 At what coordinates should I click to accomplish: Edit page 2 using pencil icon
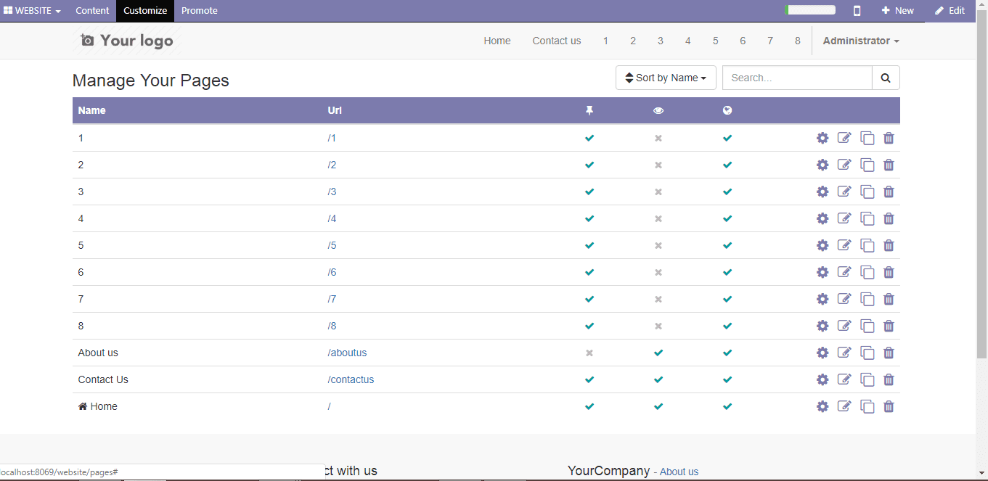coord(844,165)
